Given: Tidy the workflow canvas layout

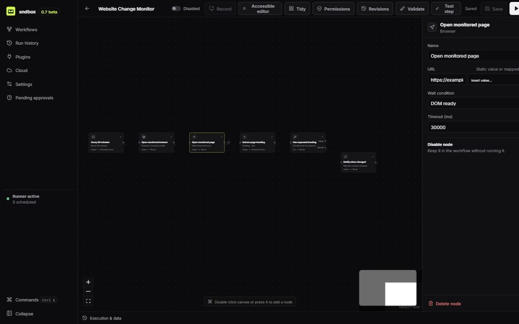Looking at the screenshot, I should (x=297, y=9).
